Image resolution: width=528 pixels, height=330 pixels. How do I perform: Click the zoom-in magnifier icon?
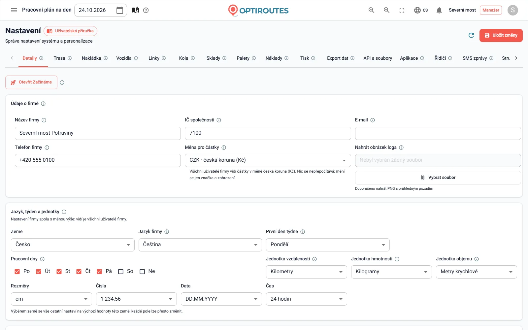pos(386,10)
